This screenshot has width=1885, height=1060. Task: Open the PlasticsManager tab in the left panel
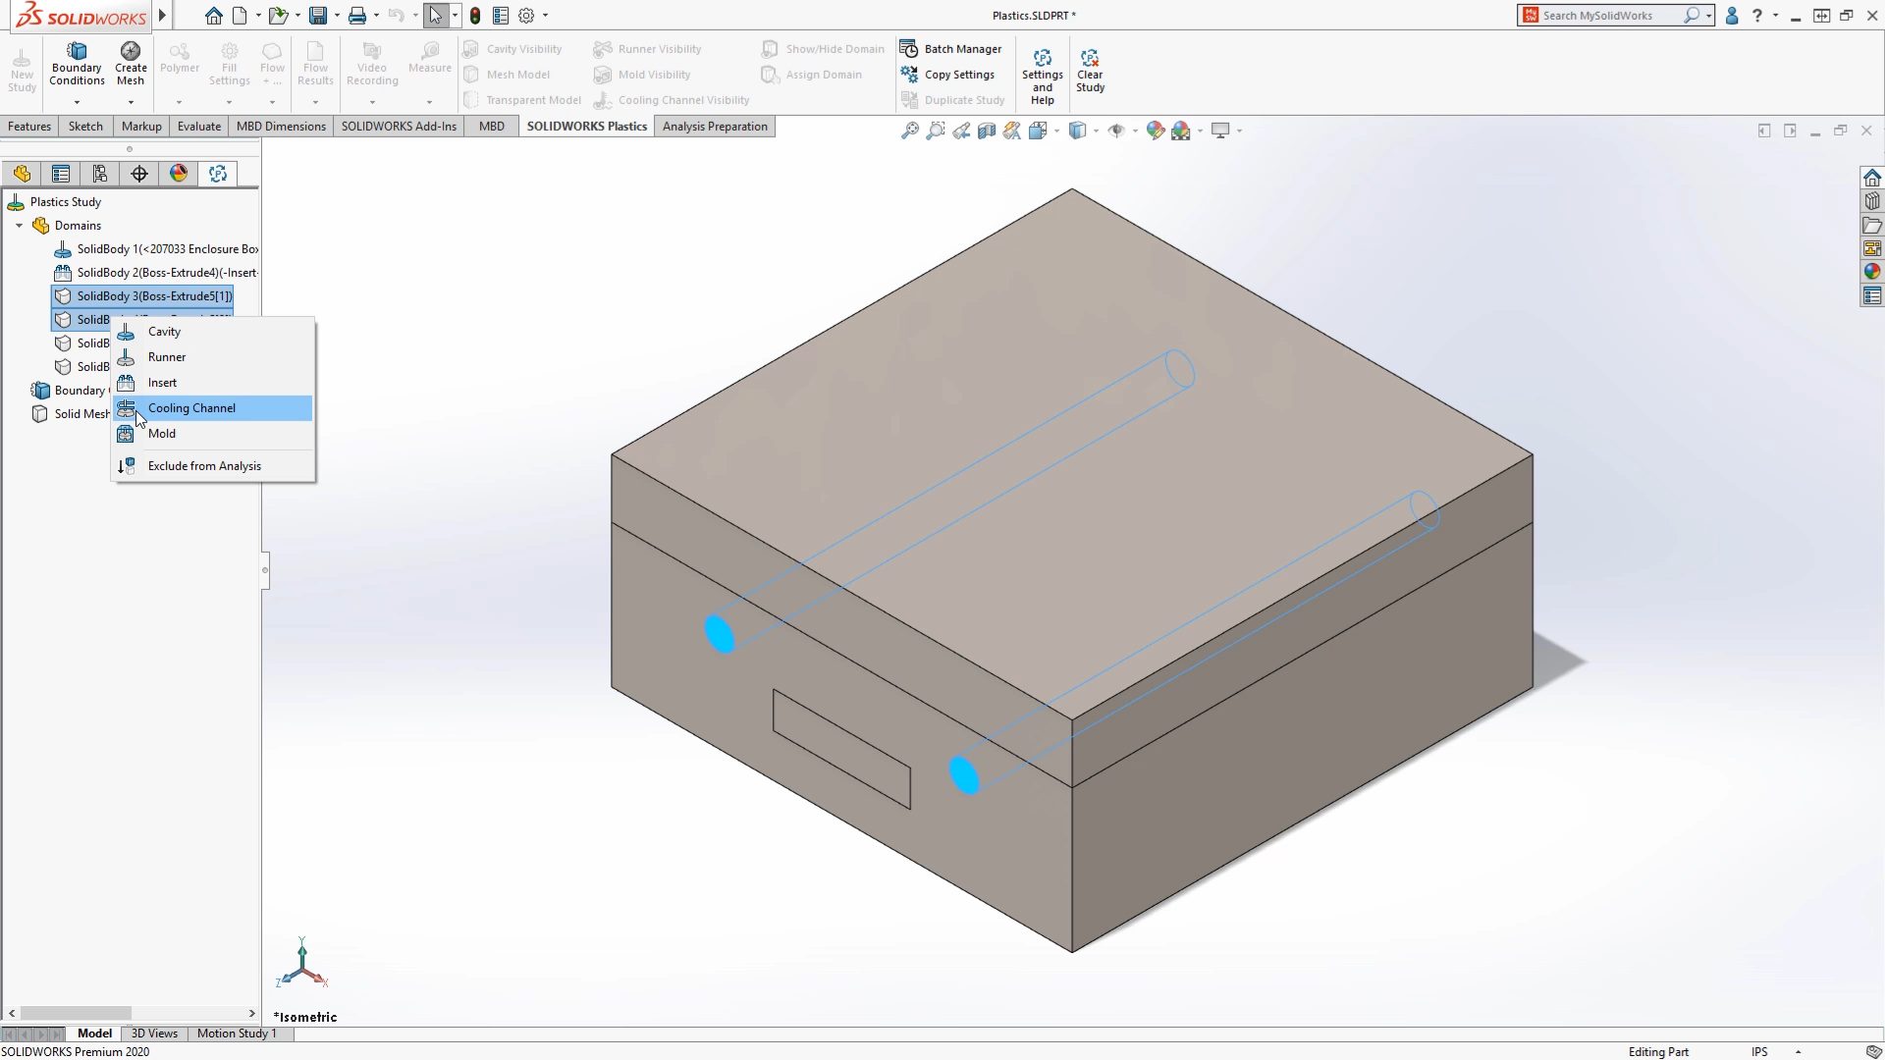pos(218,174)
